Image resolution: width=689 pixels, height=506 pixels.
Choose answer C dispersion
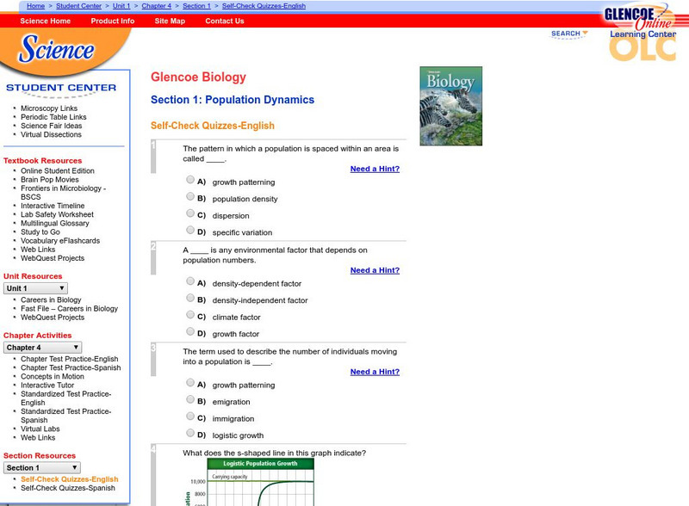point(190,213)
